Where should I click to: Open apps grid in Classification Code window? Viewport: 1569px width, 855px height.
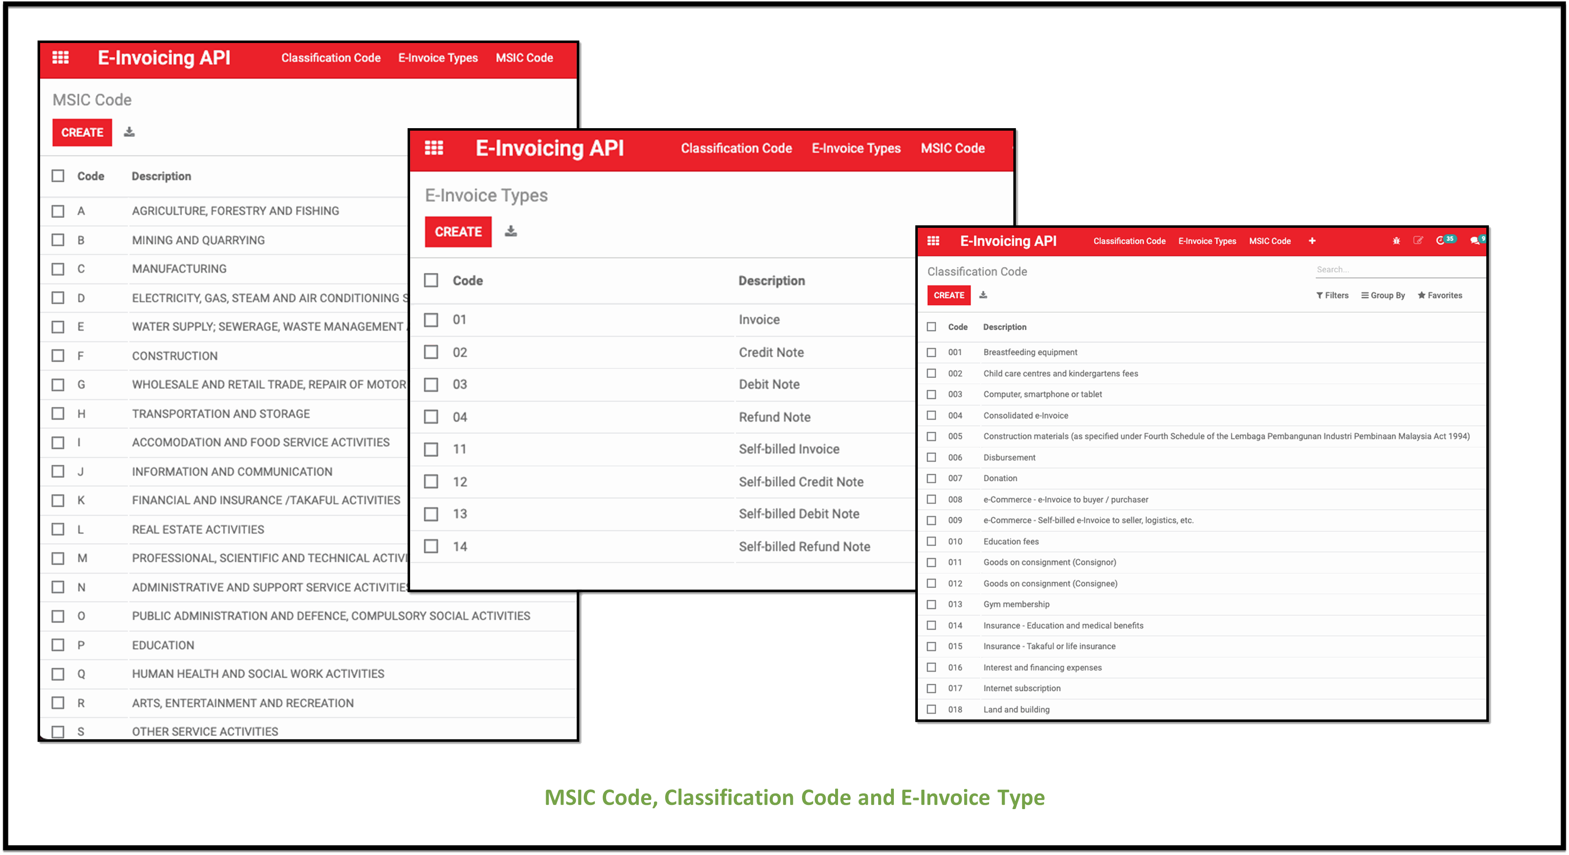933,241
